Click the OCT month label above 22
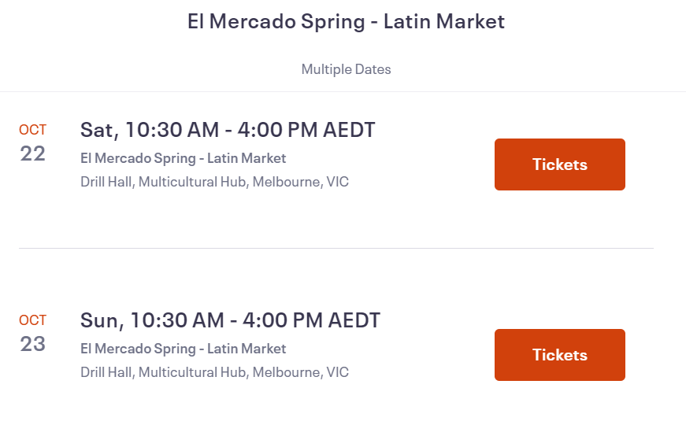 [32, 130]
